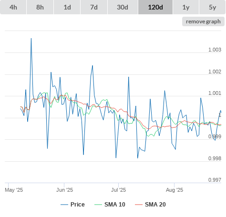Click the Aug '25 axis tick label

(175, 190)
